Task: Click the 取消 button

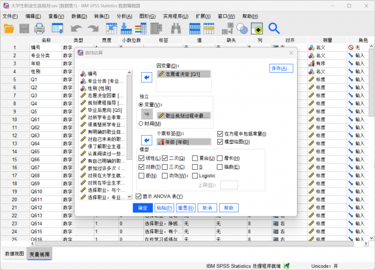Action: 207,208
